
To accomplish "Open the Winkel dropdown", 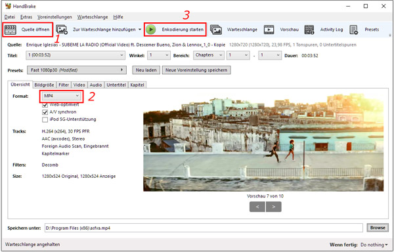I will [x=159, y=55].
